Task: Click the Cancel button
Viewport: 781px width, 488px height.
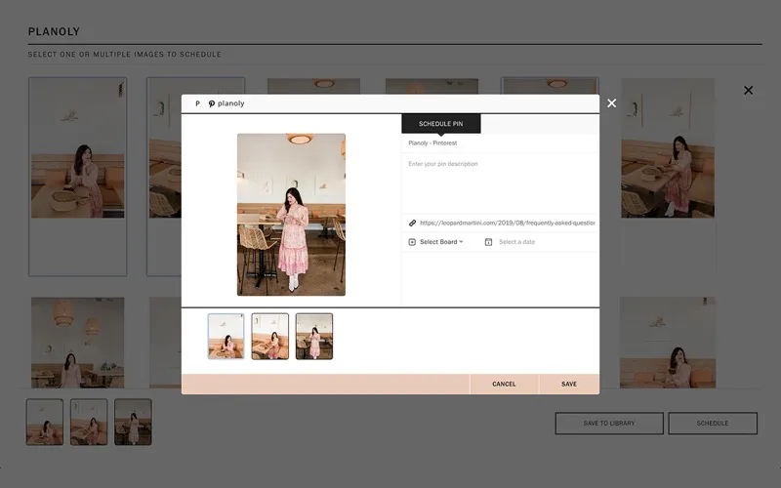Action: [504, 384]
